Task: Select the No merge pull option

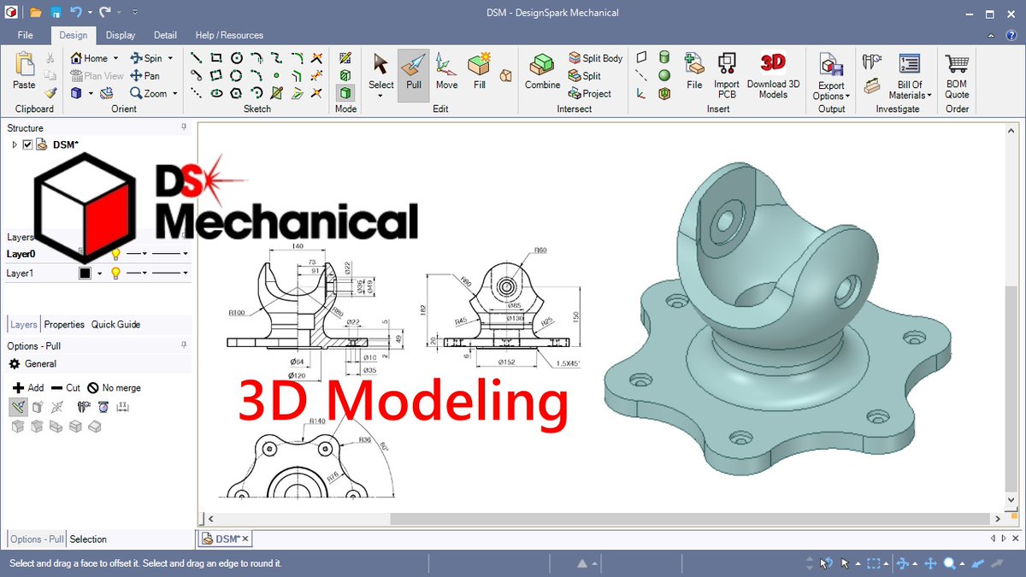Action: click(114, 387)
